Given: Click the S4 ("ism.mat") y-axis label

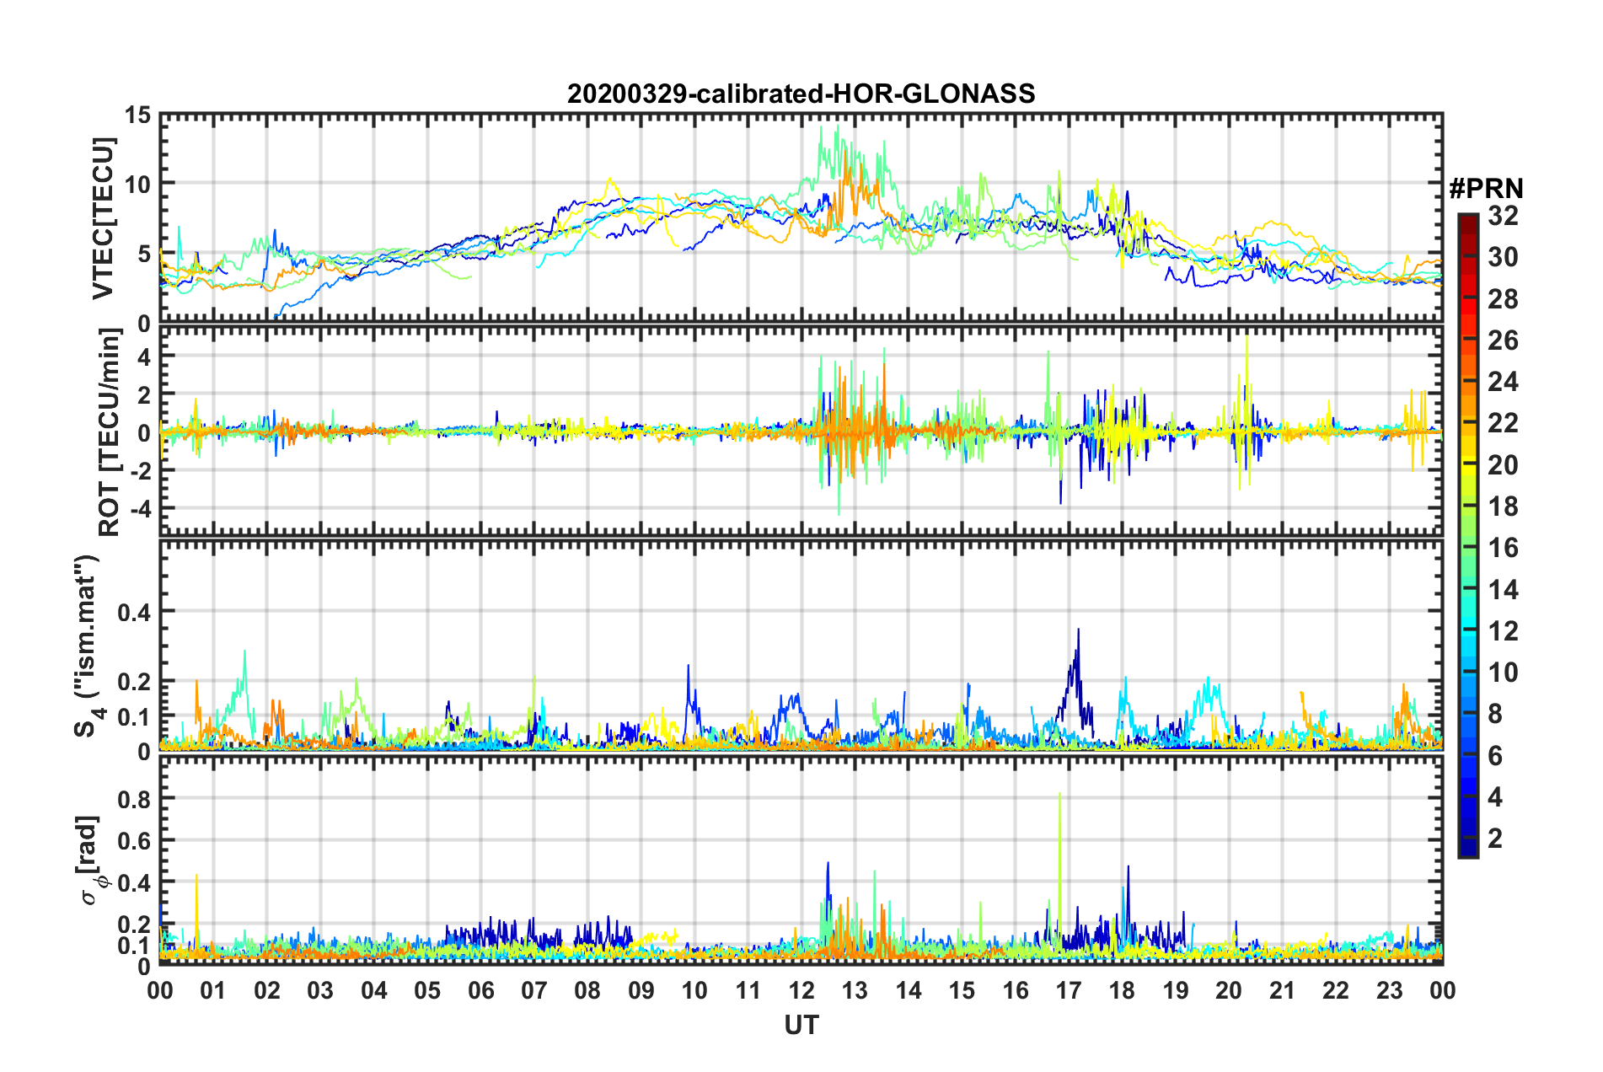Looking at the screenshot, I should click(89, 646).
